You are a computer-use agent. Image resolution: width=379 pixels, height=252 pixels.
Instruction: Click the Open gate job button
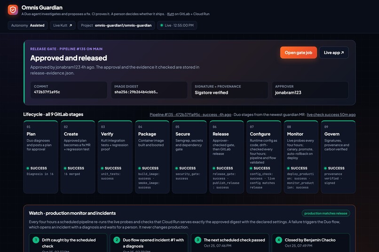pyautogui.click(x=298, y=53)
